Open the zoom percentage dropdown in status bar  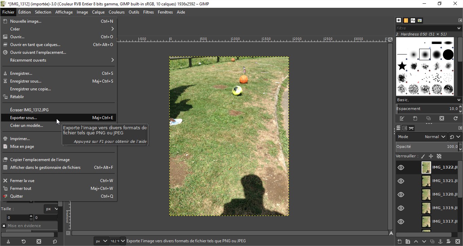pyautogui.click(x=123, y=241)
